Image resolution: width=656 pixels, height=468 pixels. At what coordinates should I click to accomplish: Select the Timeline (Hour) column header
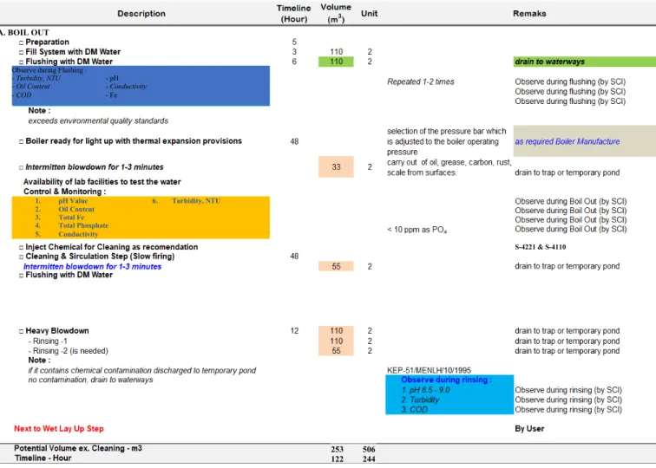coord(294,13)
